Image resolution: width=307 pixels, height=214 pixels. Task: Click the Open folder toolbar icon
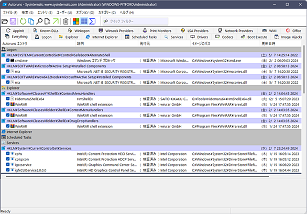tap(5, 21)
